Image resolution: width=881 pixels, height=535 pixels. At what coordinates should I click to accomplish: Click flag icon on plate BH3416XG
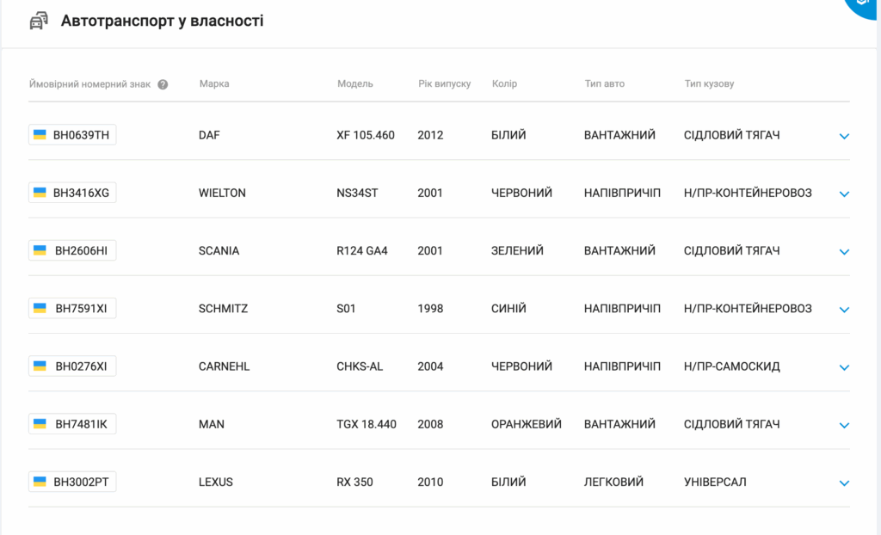[40, 193]
